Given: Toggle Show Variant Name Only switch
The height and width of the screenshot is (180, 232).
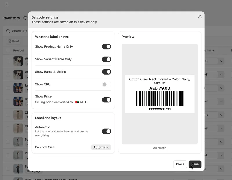Looking at the screenshot, I should [x=106, y=59].
